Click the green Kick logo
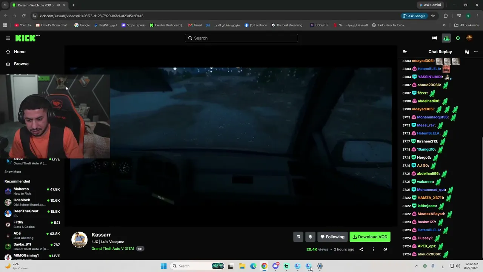Screen dimensions: 483x272 [28, 38]
